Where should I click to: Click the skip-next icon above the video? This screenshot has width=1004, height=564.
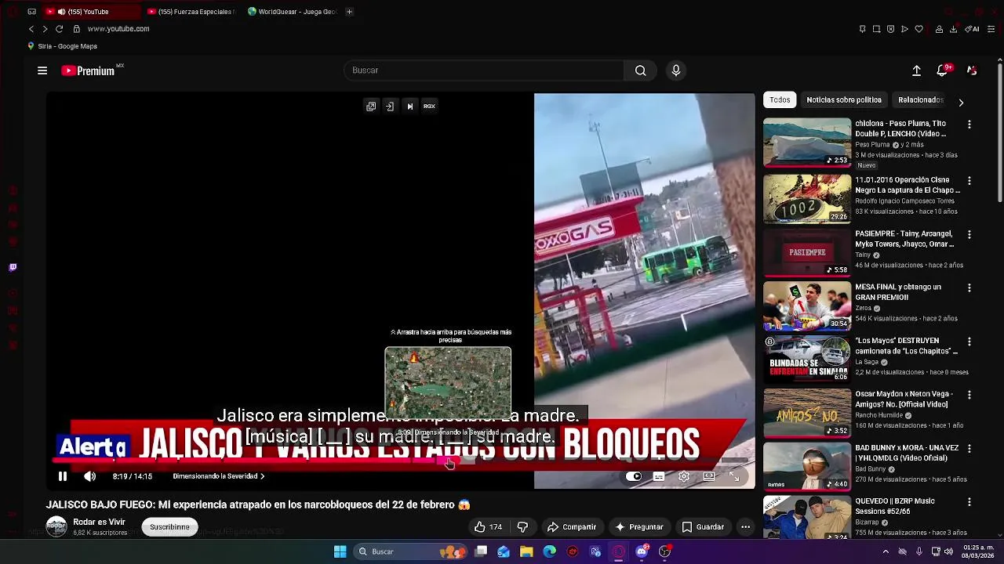(x=409, y=107)
